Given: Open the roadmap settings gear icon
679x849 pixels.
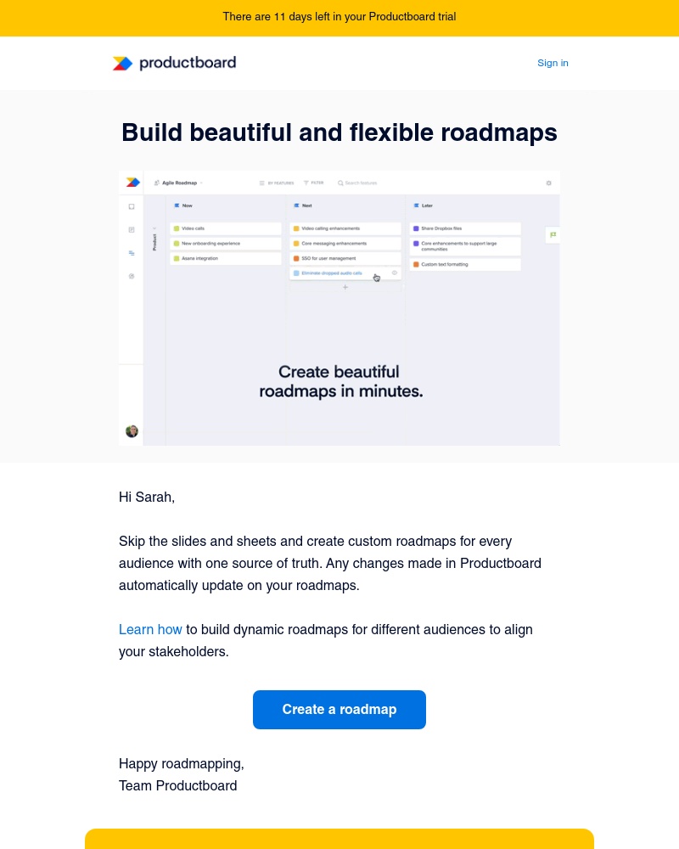Looking at the screenshot, I should point(548,183).
